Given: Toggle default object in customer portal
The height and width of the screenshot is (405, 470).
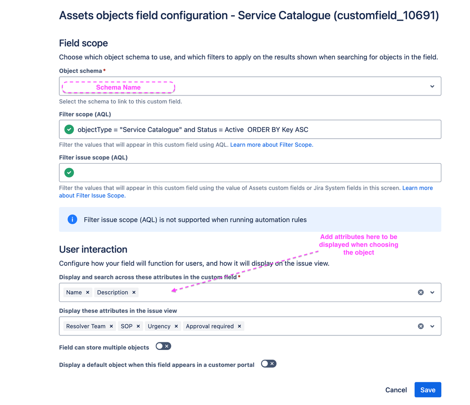Looking at the screenshot, I should (x=269, y=364).
